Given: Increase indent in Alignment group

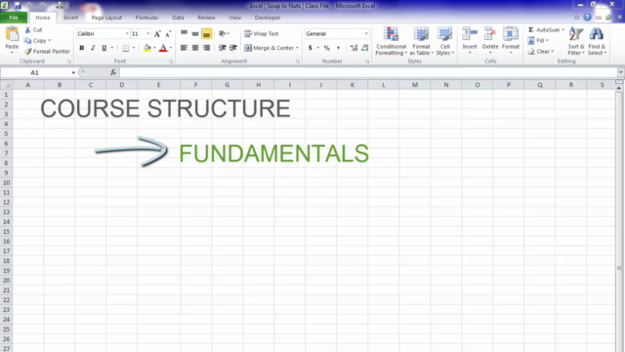Looking at the screenshot, I should 233,48.
